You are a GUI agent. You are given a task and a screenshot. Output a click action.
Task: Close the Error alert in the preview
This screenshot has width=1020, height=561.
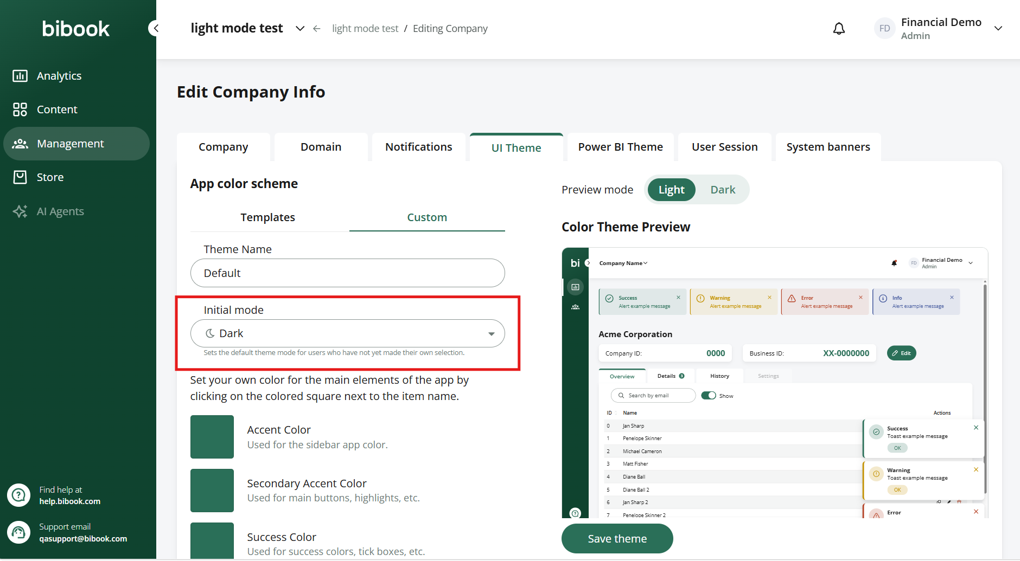click(x=860, y=298)
